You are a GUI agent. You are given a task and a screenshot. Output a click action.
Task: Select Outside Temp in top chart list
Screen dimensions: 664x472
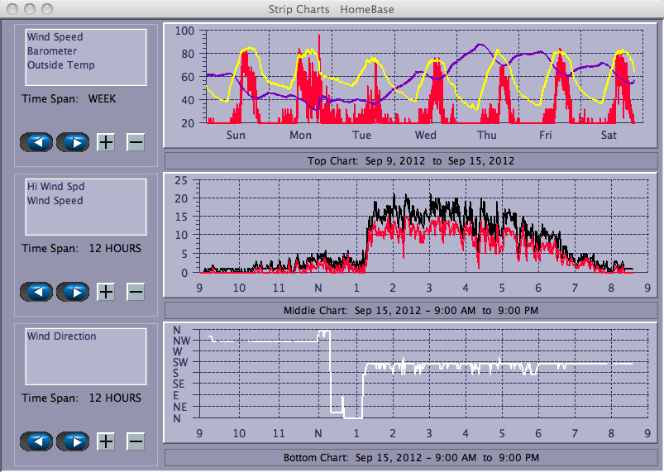[60, 65]
